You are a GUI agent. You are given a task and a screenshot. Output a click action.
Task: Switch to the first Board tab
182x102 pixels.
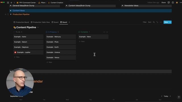pos(55,22)
